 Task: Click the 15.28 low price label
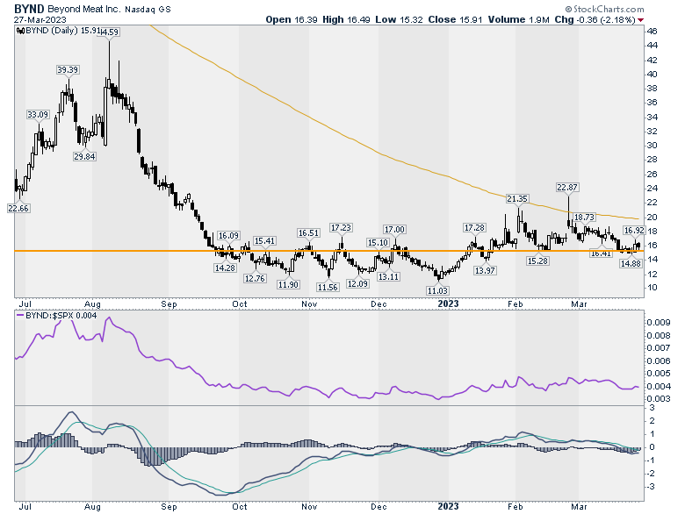(537, 261)
